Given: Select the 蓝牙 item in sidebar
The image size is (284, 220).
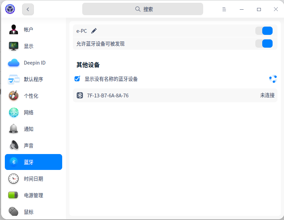Looking at the screenshot, I should click(x=33, y=162).
